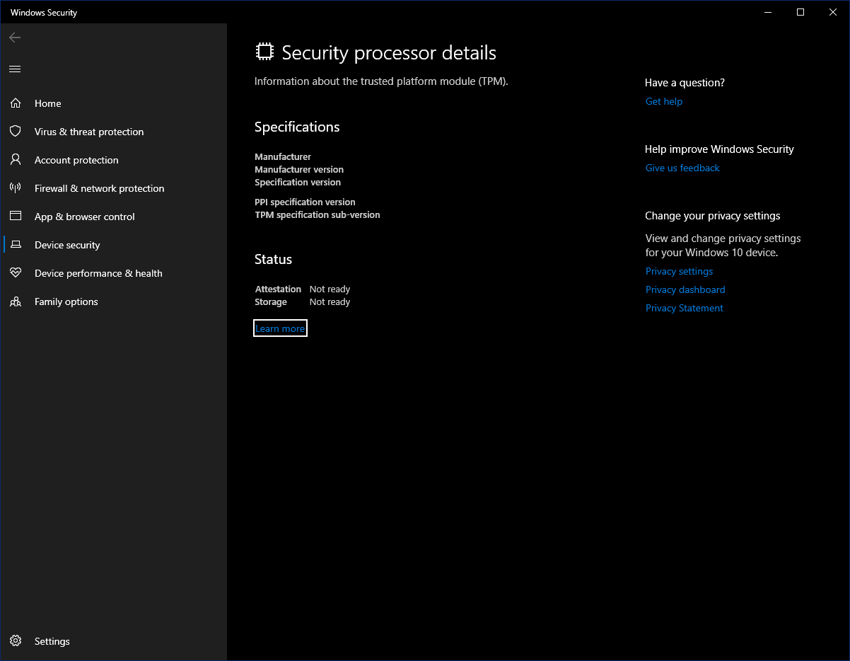Click the Account protection person icon
This screenshot has width=850, height=661.
click(16, 160)
